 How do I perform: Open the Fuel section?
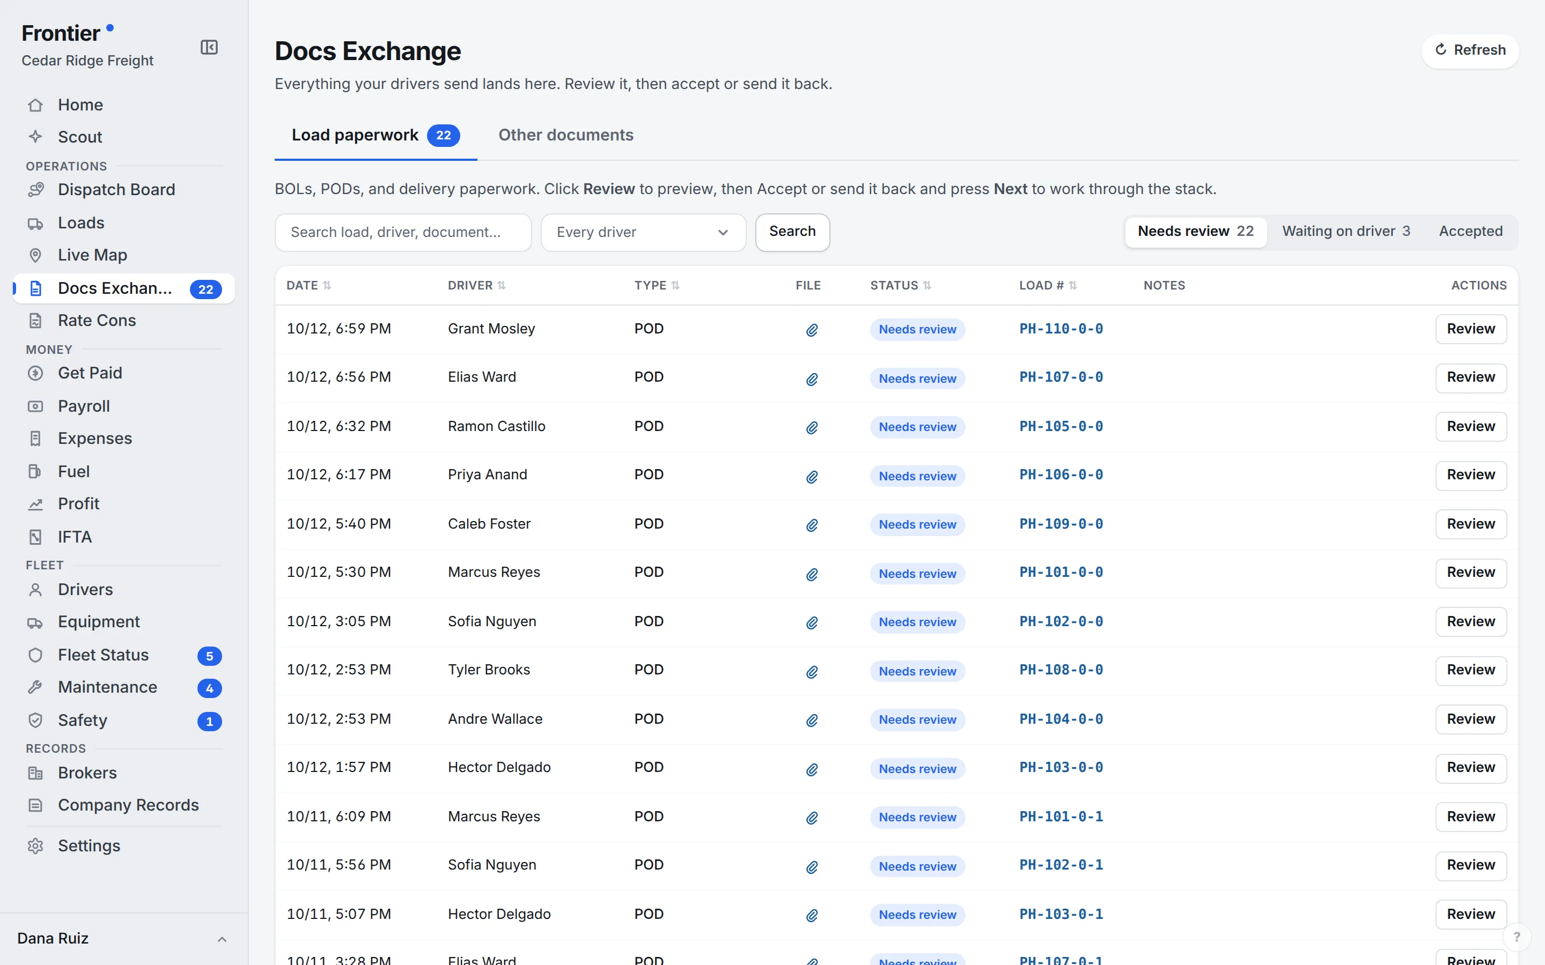123,472
